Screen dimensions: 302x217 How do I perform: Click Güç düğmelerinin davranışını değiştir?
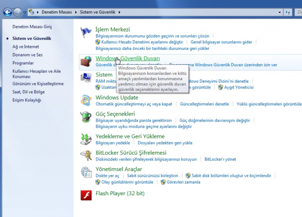pos(215,120)
